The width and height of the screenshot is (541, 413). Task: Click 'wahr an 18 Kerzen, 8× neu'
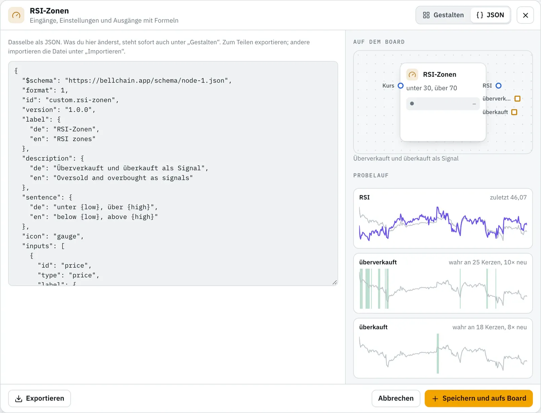click(490, 327)
